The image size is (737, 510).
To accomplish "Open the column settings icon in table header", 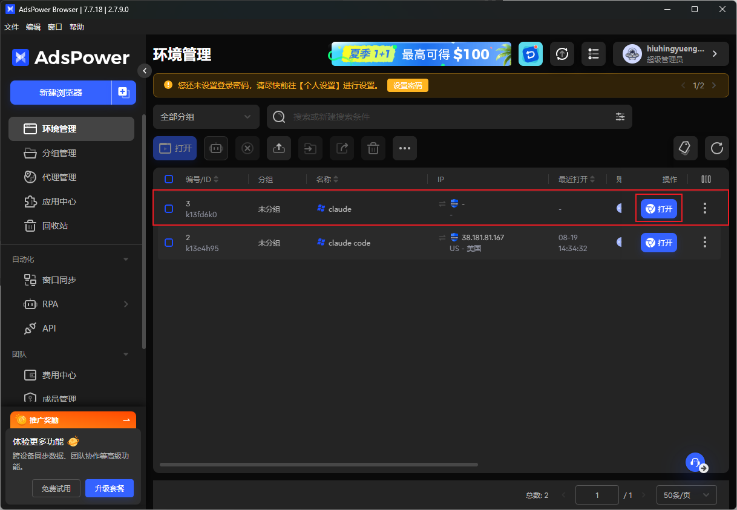I will [x=706, y=179].
